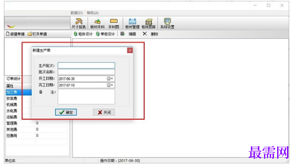Image resolution: width=297 pixels, height=166 pixels.
Task: Close the 新建生产单 dialog with red X
Action: [x=130, y=51]
